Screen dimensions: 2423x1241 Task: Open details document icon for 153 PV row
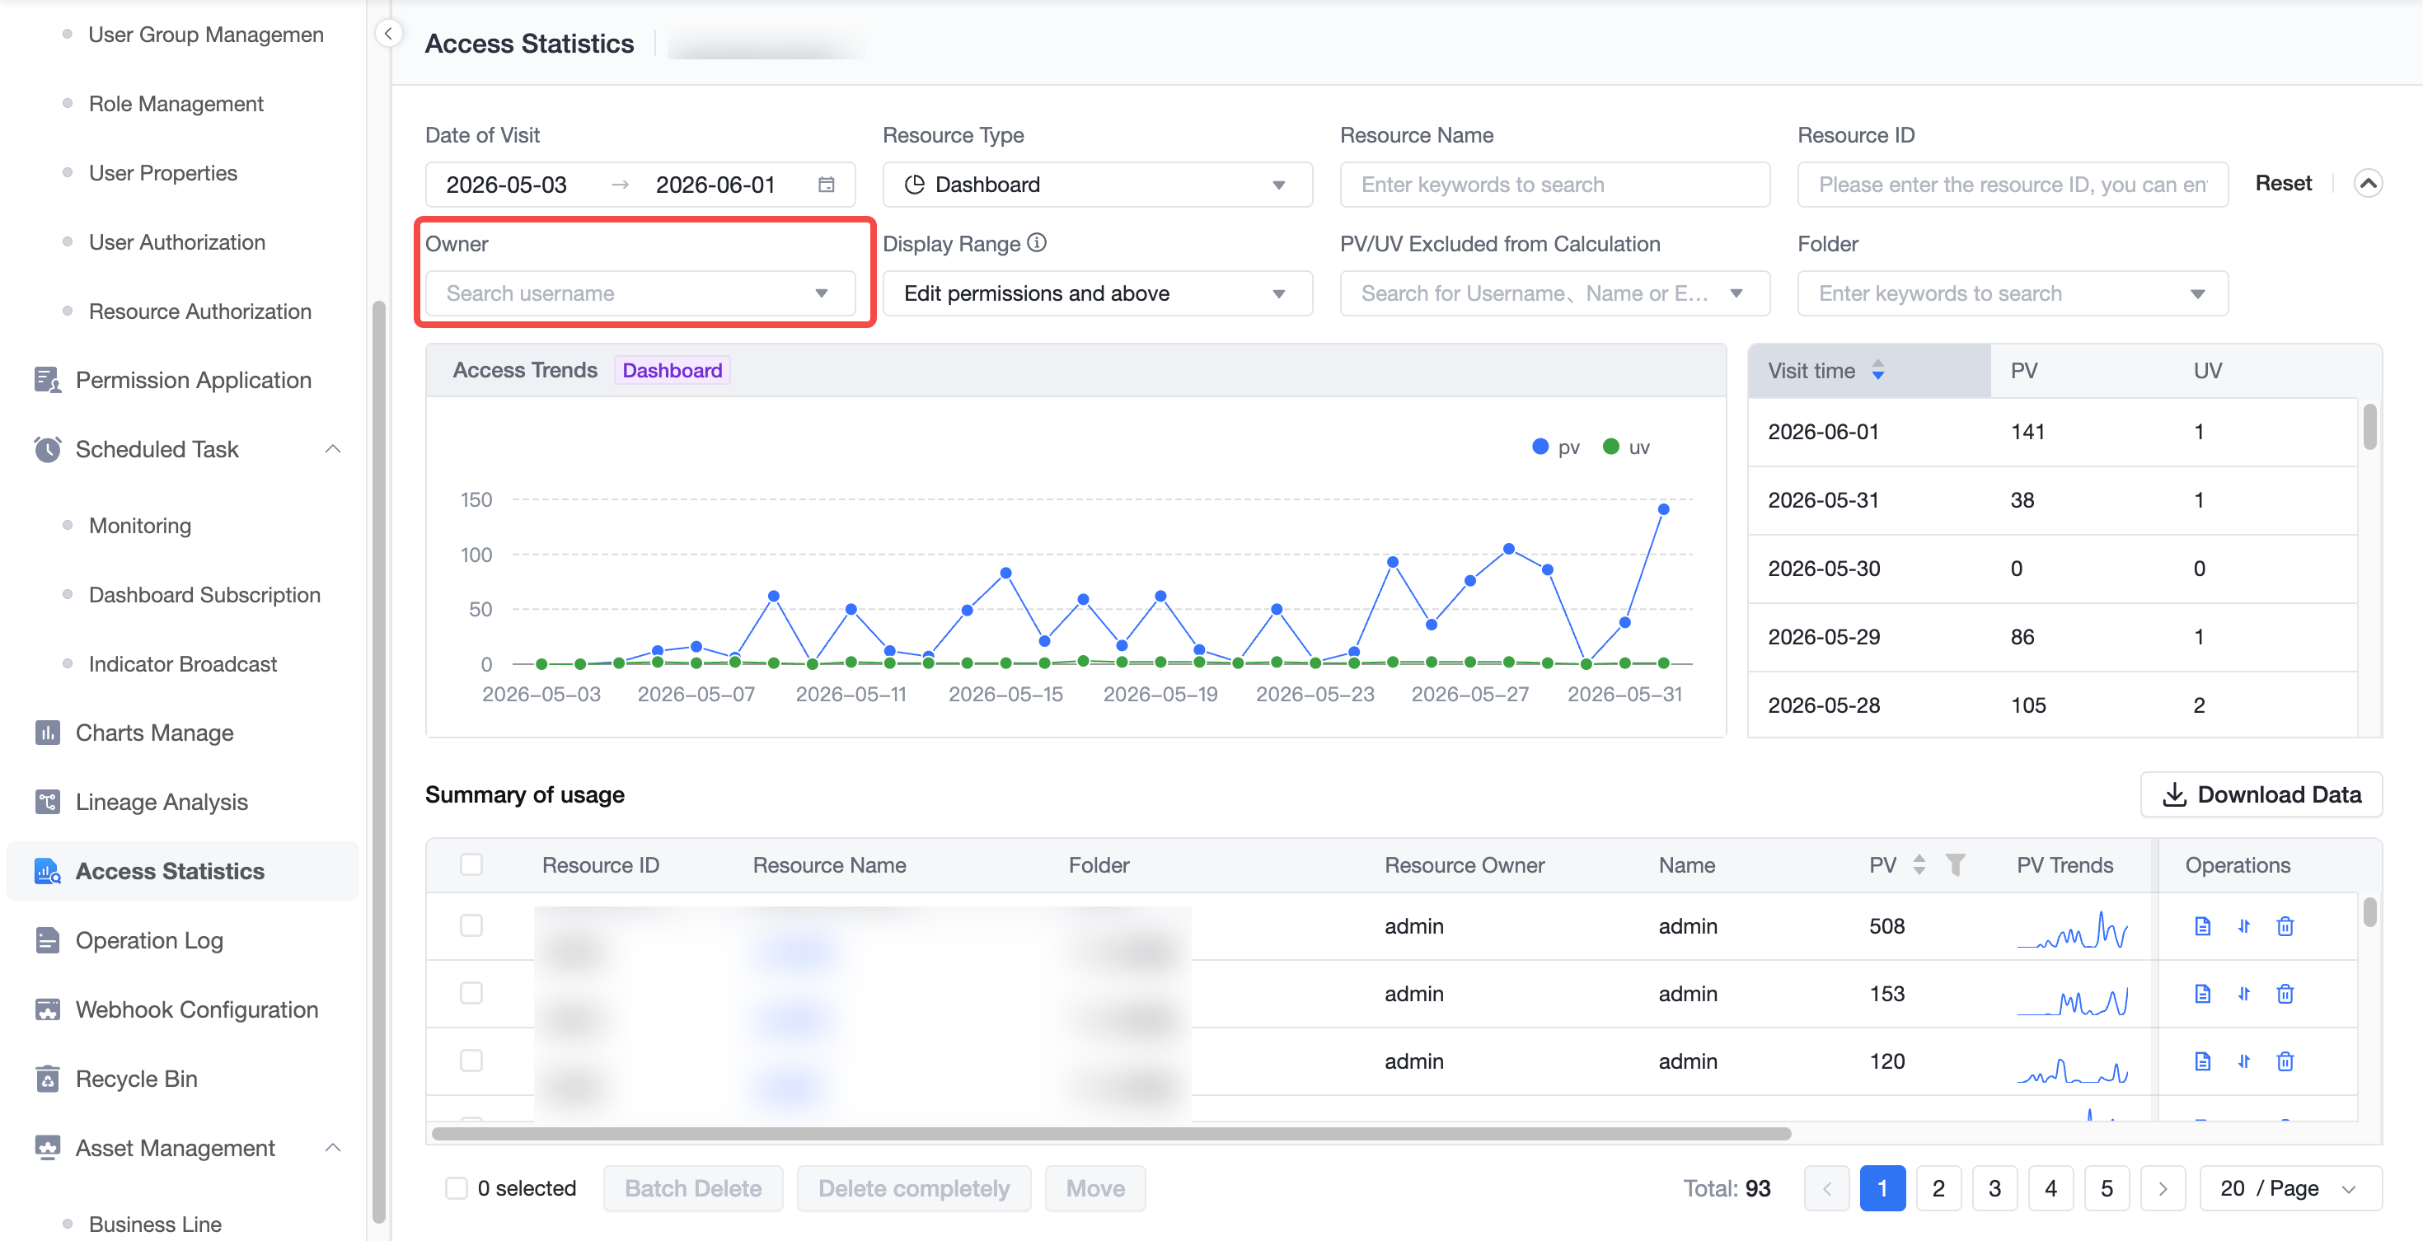tap(2202, 993)
